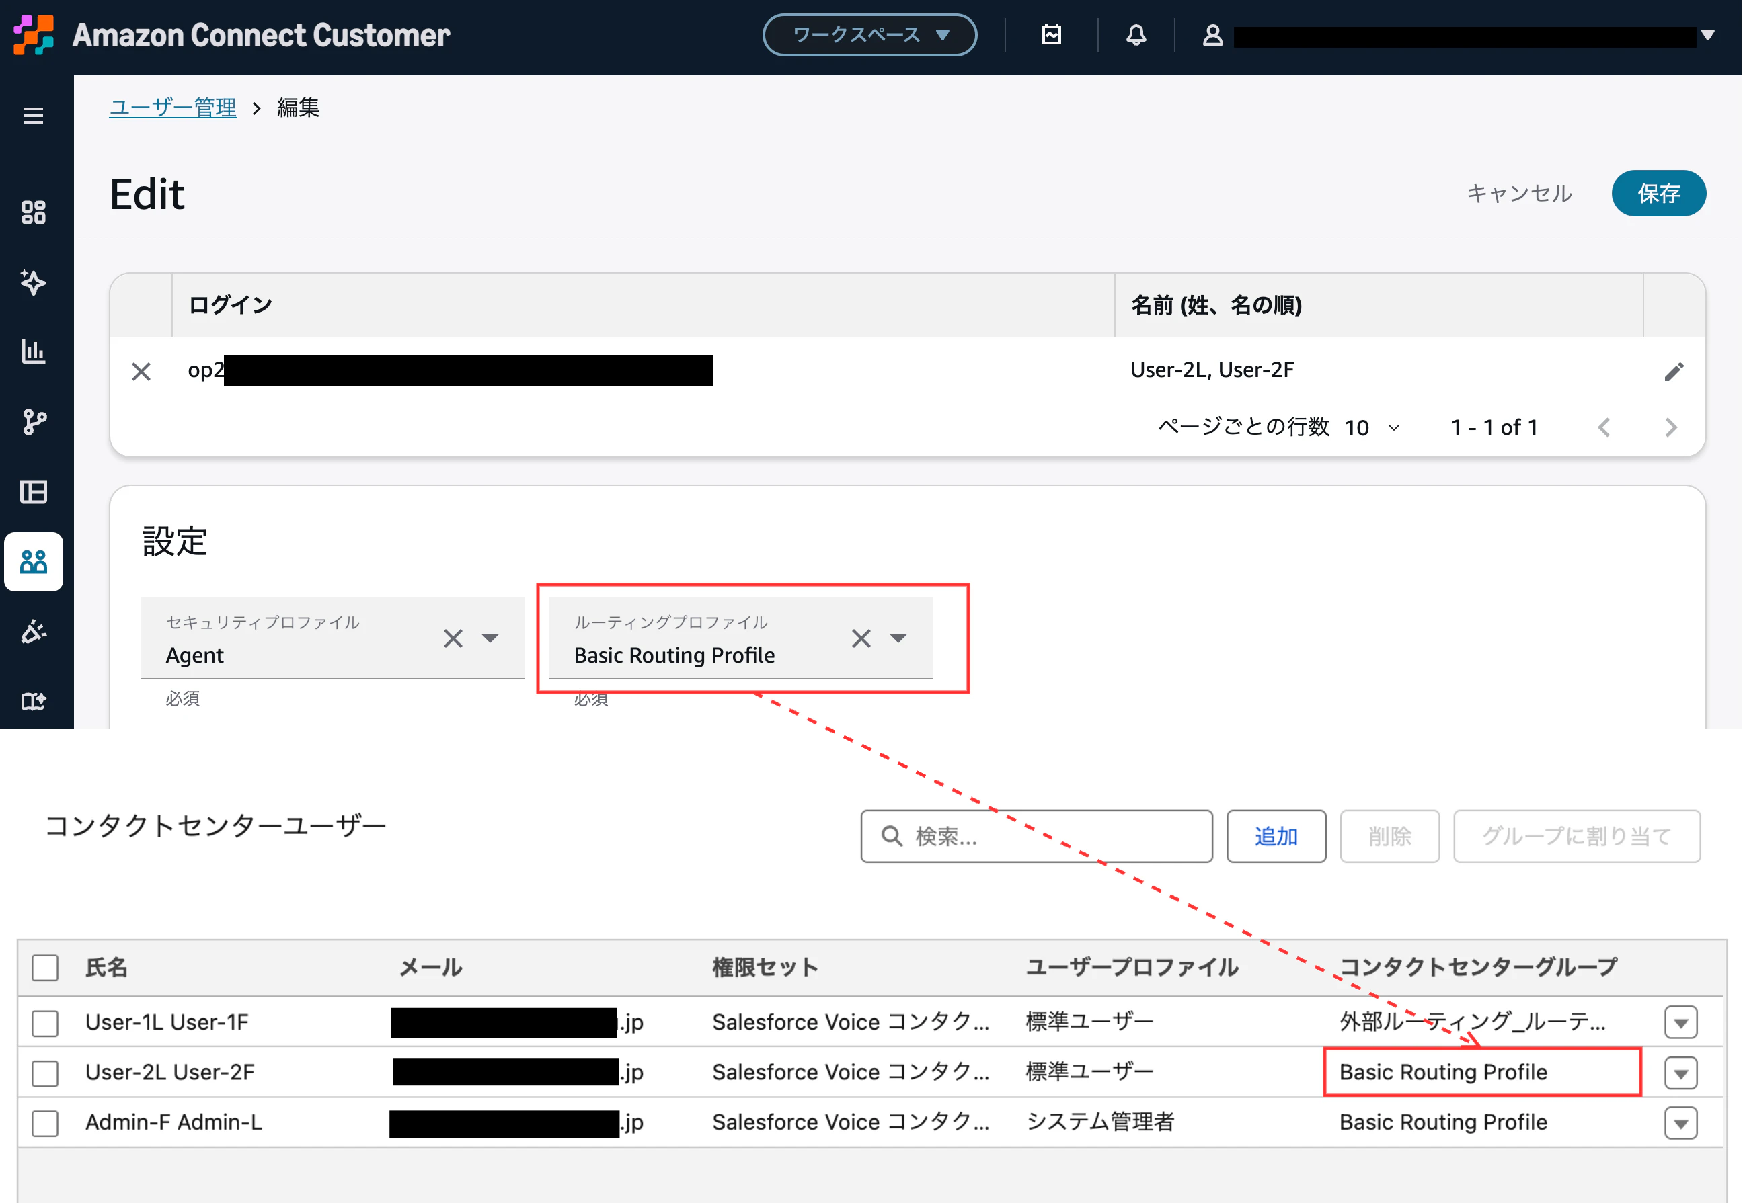Click the 編集 breadcrumb text
The width and height of the screenshot is (1743, 1203).
[x=298, y=108]
